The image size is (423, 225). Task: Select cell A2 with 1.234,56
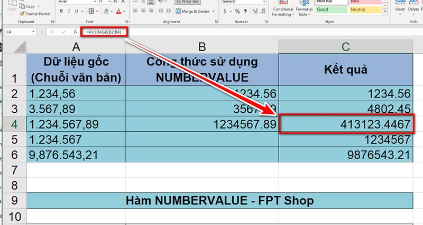tap(76, 94)
